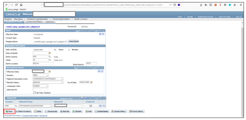Click the Birth Location input field

click(x=43, y=63)
